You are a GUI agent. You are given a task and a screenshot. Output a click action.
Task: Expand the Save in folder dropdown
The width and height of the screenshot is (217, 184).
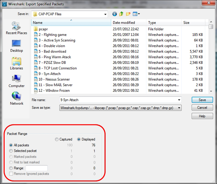pos(105,14)
